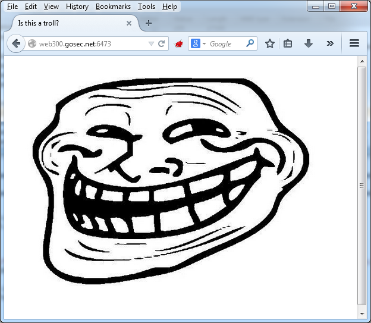Click the troll face image
Image resolution: width=371 pixels, height=323 pixels.
coord(171,181)
